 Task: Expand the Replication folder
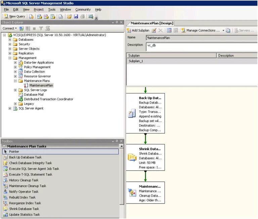(10, 53)
